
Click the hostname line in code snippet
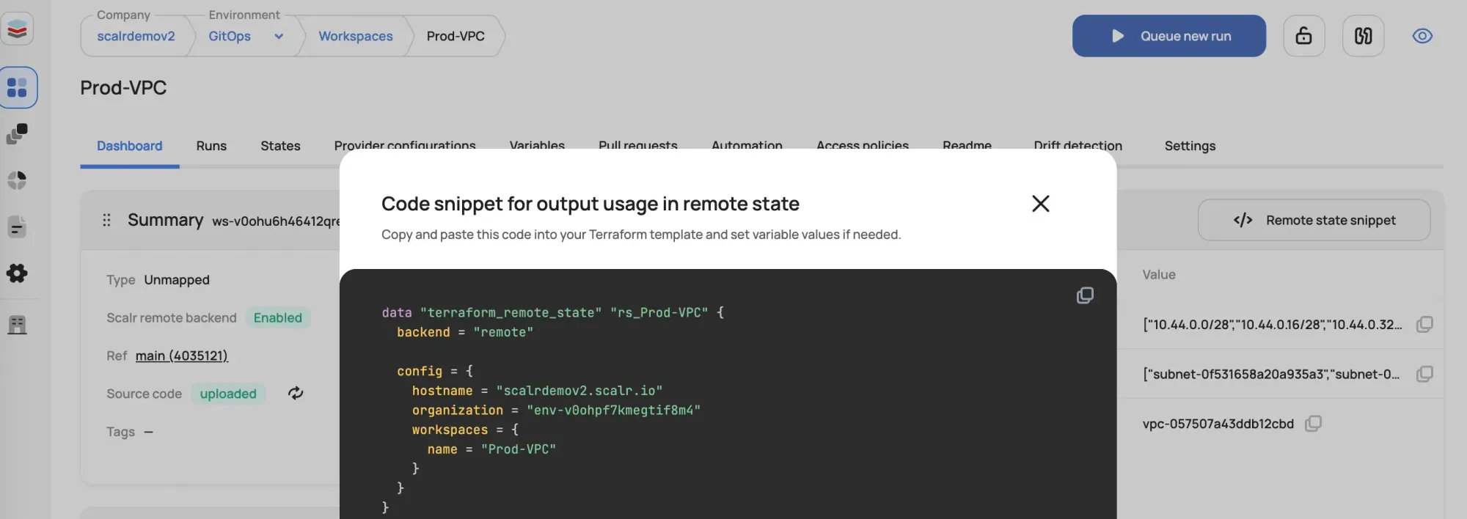[537, 391]
